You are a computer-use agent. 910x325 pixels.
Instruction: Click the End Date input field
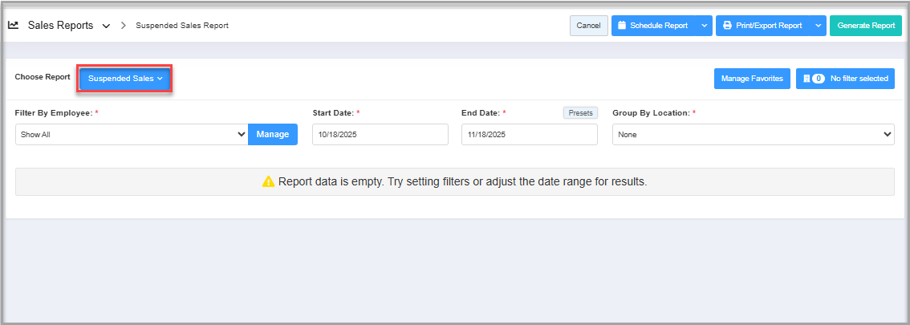[x=529, y=135]
